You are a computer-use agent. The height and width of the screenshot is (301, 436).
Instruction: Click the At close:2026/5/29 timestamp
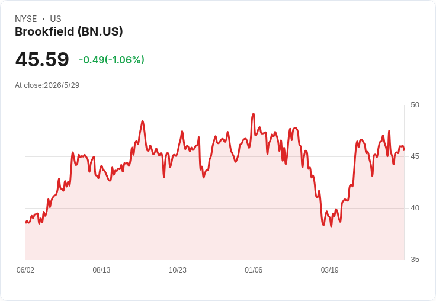(x=47, y=85)
